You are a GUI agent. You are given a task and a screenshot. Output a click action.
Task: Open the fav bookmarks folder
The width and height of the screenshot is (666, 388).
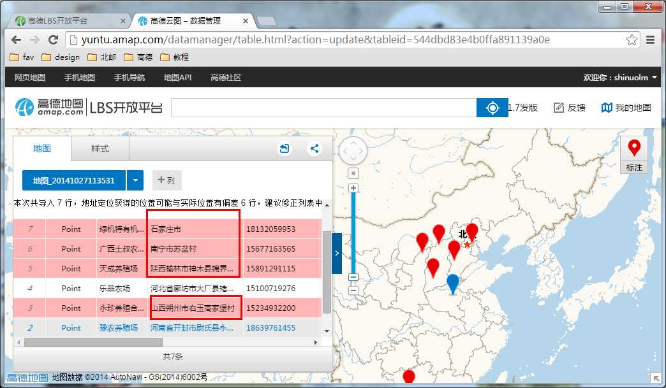22,57
